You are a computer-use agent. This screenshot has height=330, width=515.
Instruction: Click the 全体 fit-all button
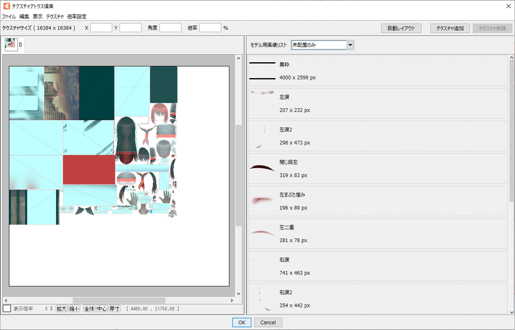point(89,309)
